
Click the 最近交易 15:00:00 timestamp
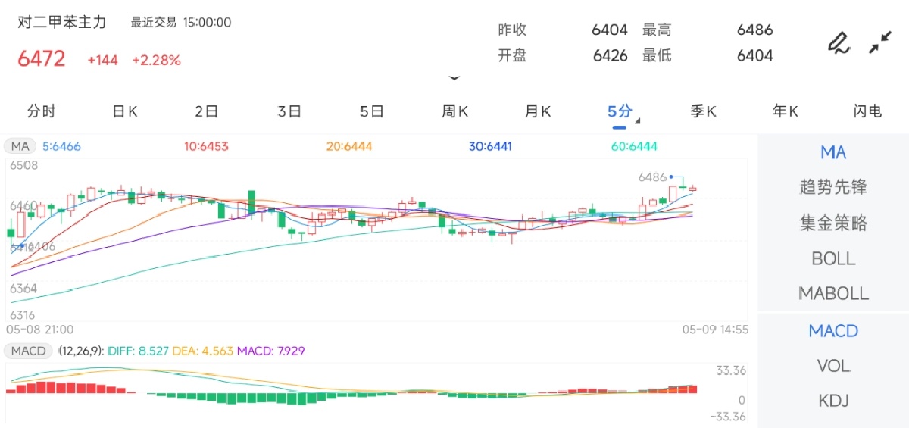[181, 23]
